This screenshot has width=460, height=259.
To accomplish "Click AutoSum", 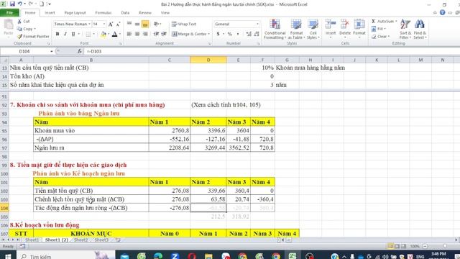I will click(384, 21).
